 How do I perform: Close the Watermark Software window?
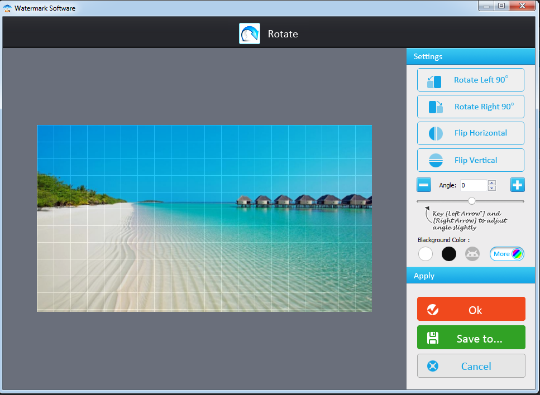(522, 6)
